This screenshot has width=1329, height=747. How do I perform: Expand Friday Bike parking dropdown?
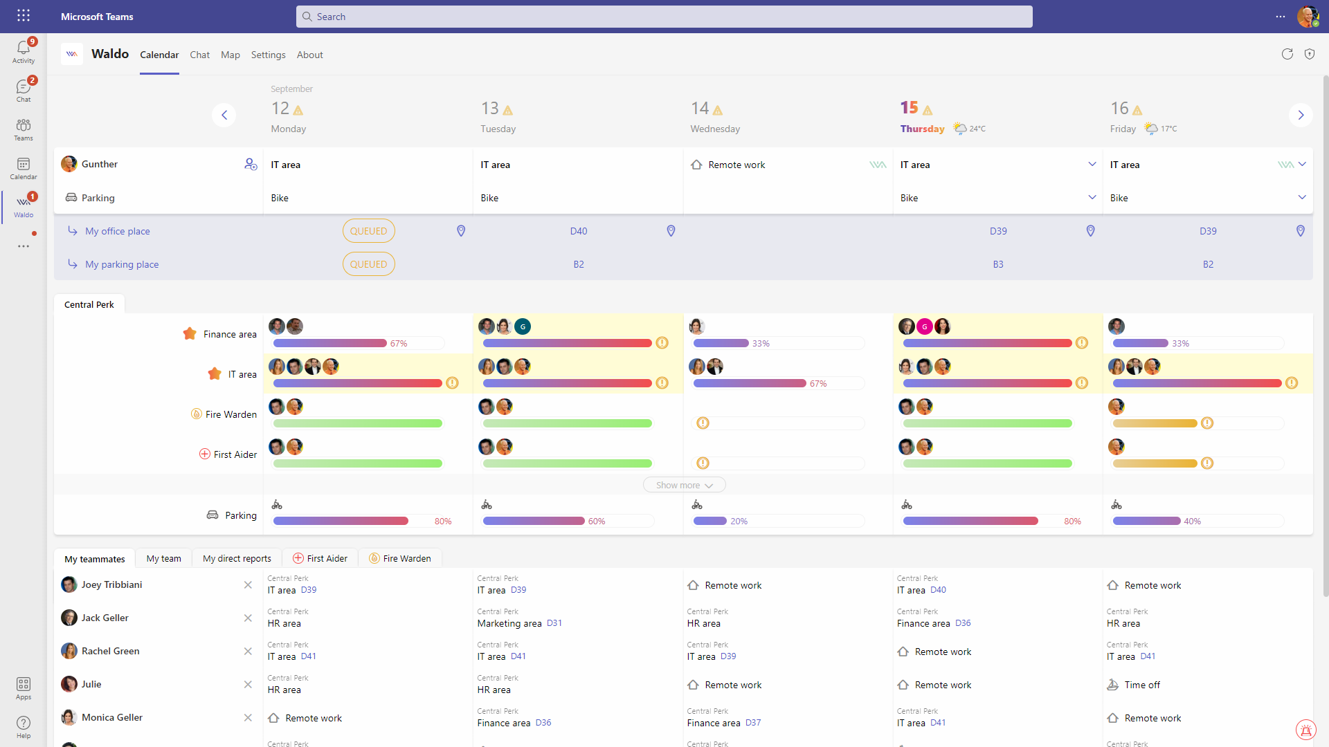point(1301,198)
